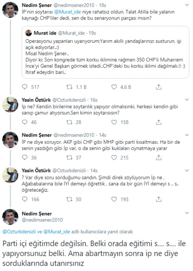Reply to Nedim Şener's top tweet
This screenshot has height=271, width=193.
(x=24, y=86)
